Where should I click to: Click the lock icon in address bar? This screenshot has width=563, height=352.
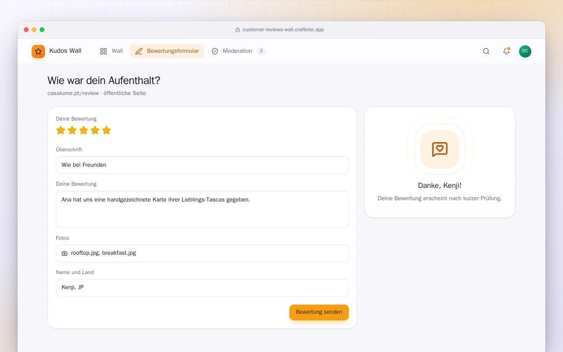click(238, 30)
